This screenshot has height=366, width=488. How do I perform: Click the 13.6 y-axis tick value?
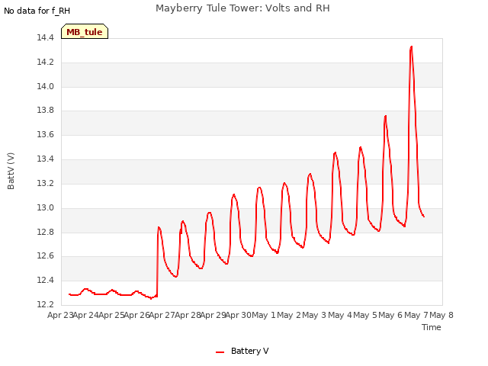(x=45, y=135)
